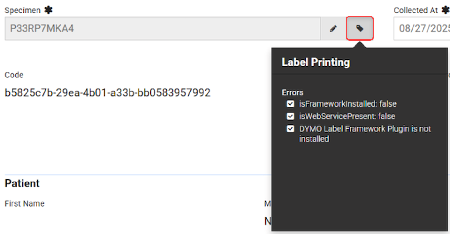Click the Patient section heading

point(22,183)
